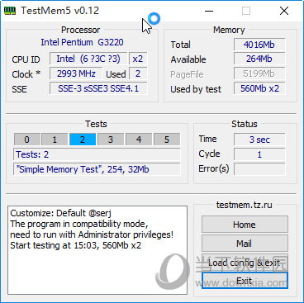Click the "Simple Memory Test", 254, 32Mb line
The width and height of the screenshot is (304, 303).
(97, 169)
